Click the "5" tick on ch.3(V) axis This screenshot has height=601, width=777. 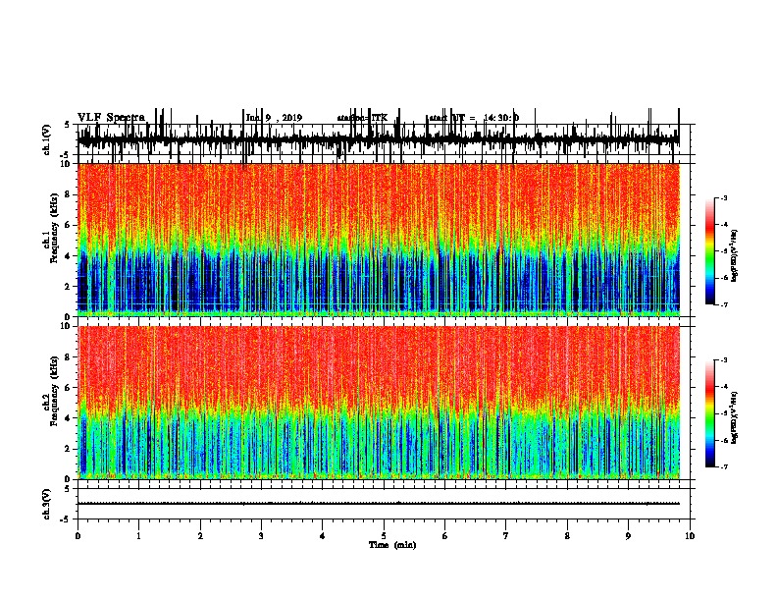coord(67,489)
